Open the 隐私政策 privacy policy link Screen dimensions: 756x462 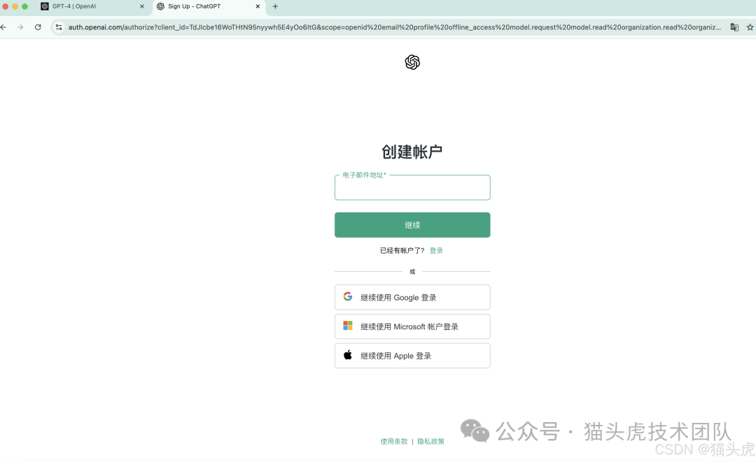[430, 441]
